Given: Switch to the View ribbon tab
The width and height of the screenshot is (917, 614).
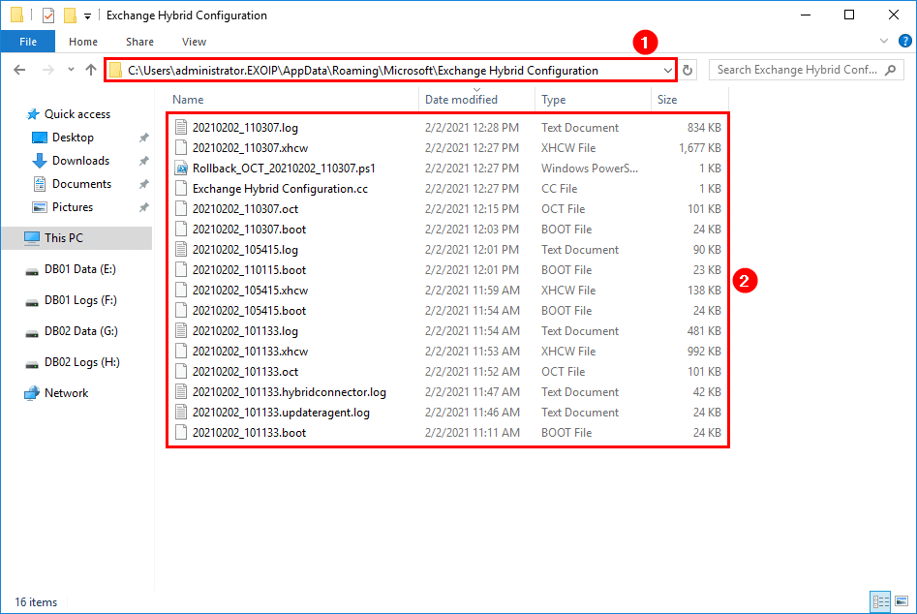Looking at the screenshot, I should [194, 42].
